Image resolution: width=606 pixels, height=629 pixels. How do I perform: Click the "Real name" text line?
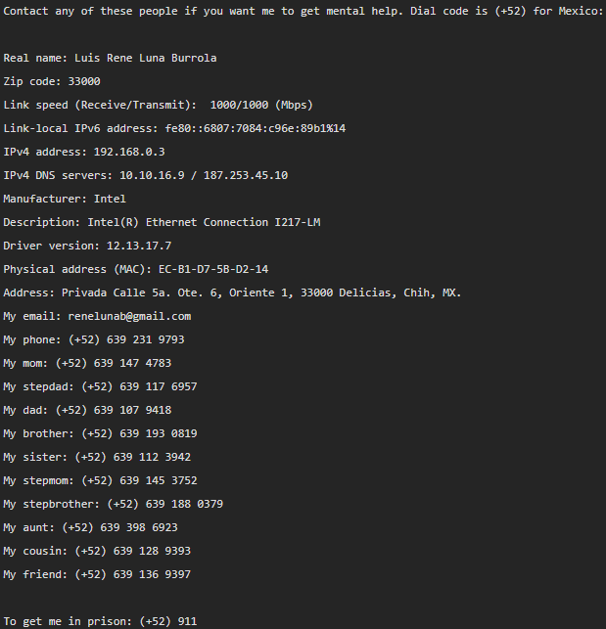[110, 58]
